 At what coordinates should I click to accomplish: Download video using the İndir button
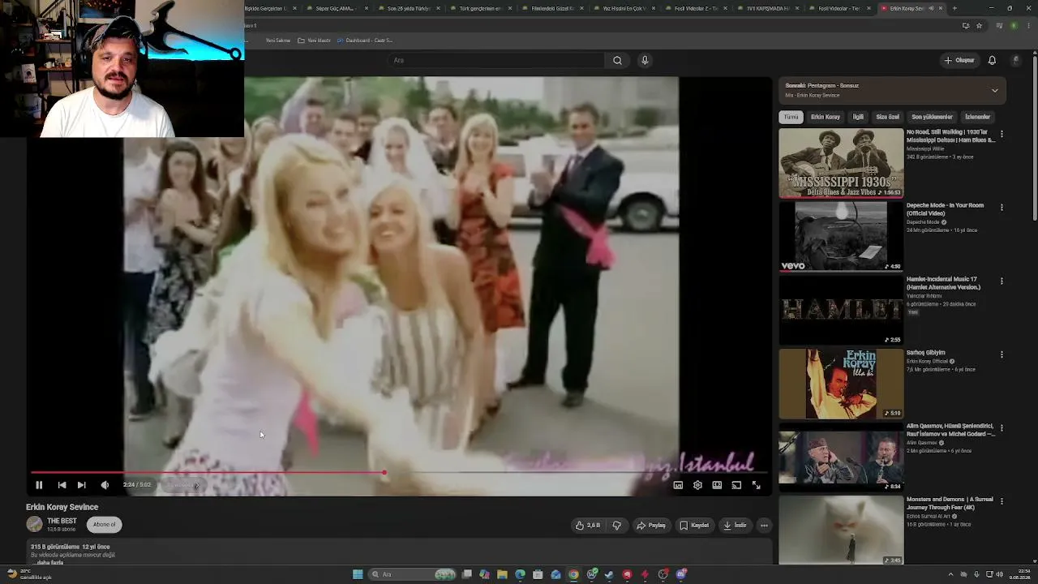735,526
